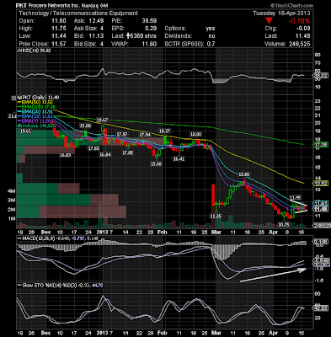Click the Chg value '-0.09'
This screenshot has width=331, height=337.
coord(302,29)
